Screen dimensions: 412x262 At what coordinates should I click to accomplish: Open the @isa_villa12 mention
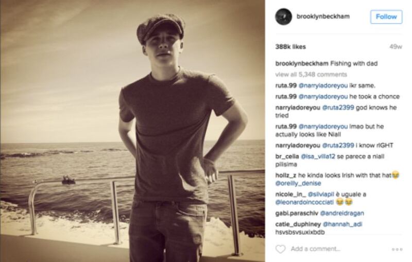[318, 156]
